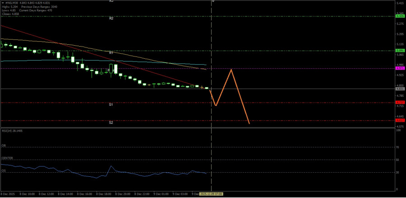
Task: Click the S2 support level label
Action: pyautogui.click(x=111, y=123)
